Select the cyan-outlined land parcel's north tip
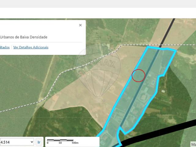Screen dimensions: 196x147 (x=149, y=47)
